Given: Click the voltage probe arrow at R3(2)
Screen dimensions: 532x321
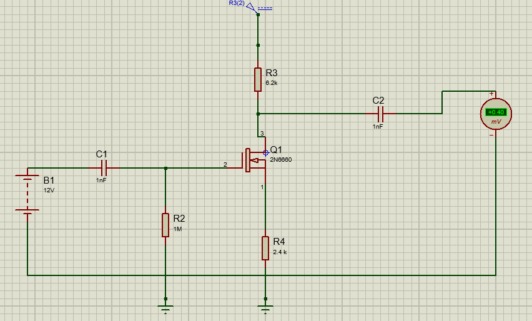Looking at the screenshot, I should pyautogui.click(x=252, y=7).
